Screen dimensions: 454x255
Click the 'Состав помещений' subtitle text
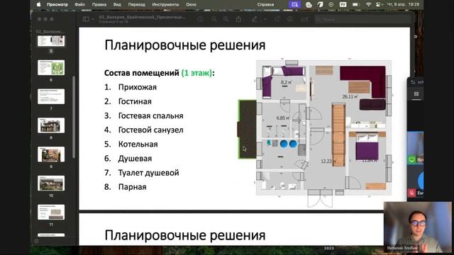pos(142,73)
